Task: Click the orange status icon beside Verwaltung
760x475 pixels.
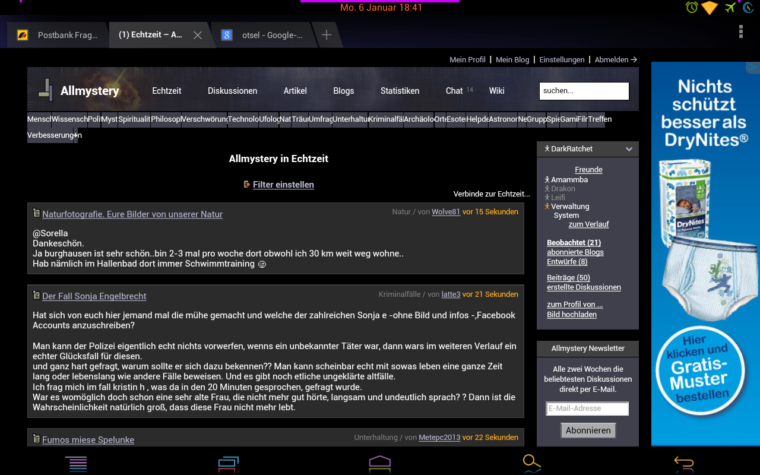Action: pyautogui.click(x=547, y=206)
